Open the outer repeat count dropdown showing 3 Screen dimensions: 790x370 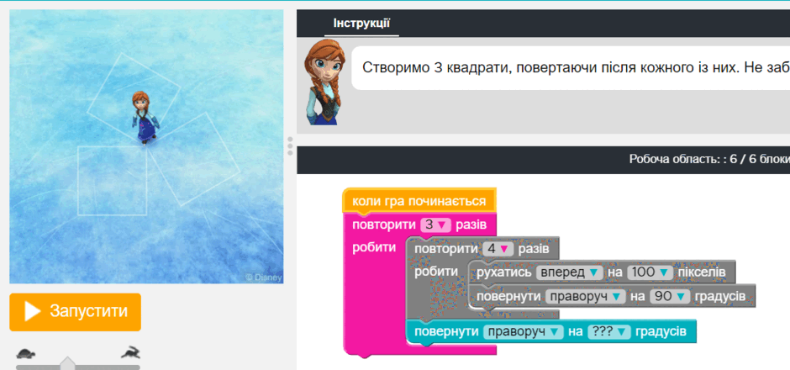pos(436,225)
